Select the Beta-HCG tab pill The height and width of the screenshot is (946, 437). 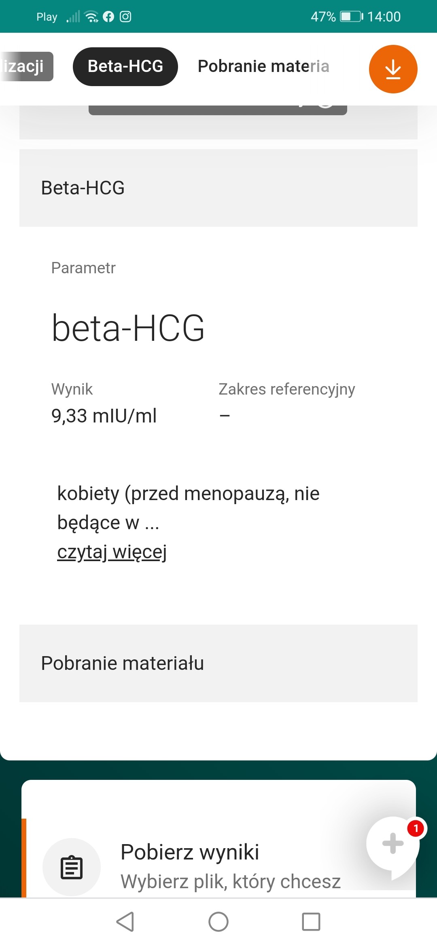click(x=125, y=66)
